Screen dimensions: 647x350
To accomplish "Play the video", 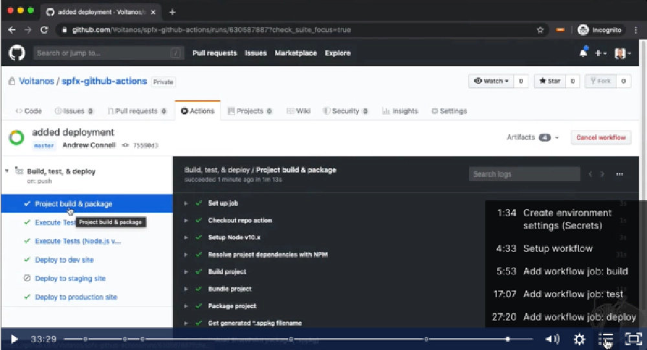I will 14,339.
